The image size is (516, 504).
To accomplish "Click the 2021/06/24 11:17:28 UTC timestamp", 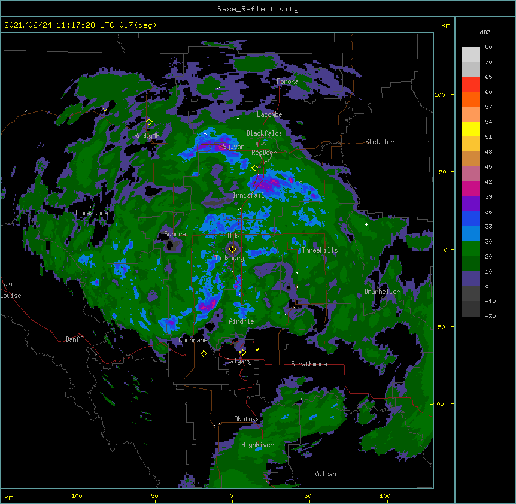I will pyautogui.click(x=59, y=25).
